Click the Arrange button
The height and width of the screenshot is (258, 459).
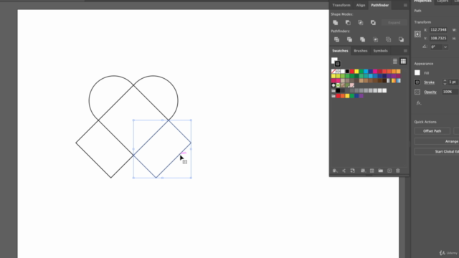tap(437, 142)
